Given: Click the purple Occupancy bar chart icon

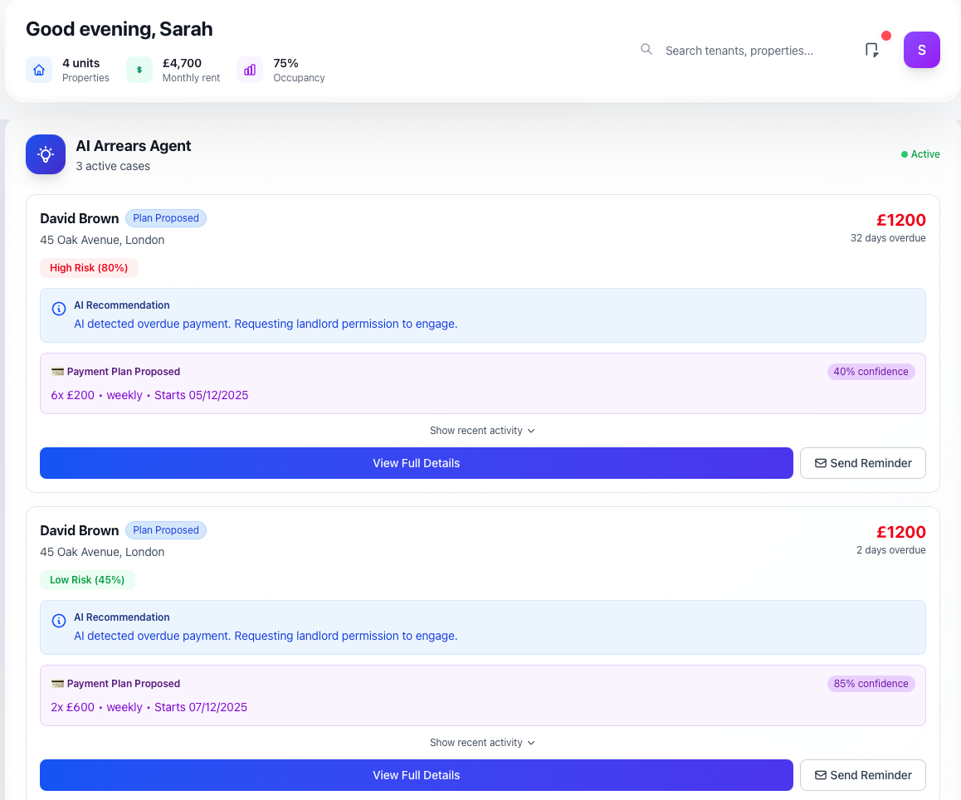Looking at the screenshot, I should [x=250, y=70].
